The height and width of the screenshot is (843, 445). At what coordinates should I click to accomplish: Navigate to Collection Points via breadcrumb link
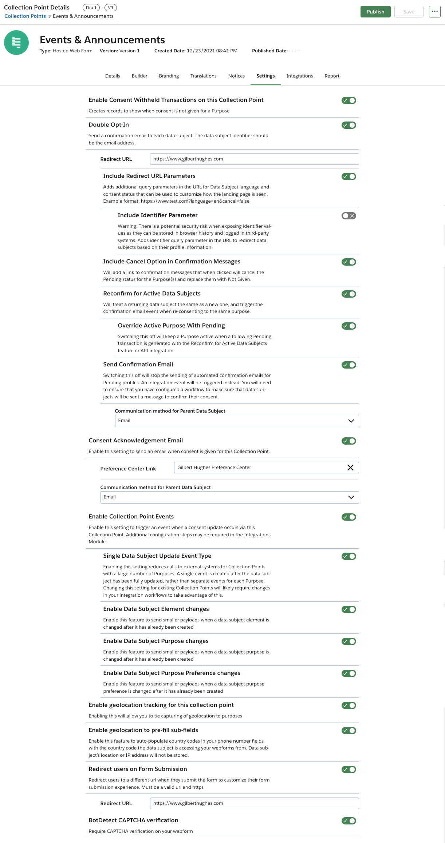tap(25, 16)
